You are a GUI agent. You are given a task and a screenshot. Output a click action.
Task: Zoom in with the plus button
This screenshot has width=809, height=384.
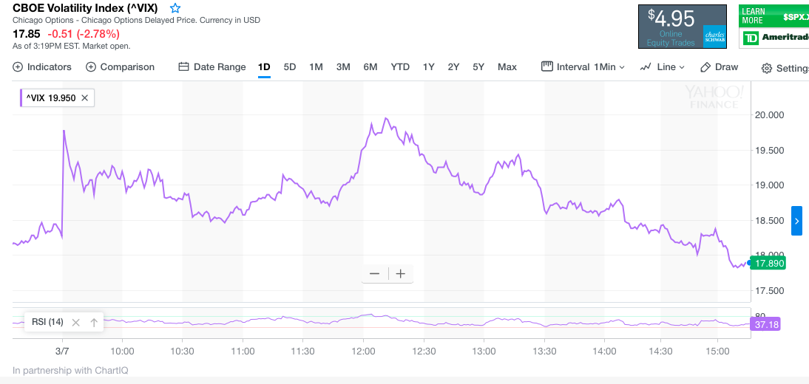click(401, 274)
